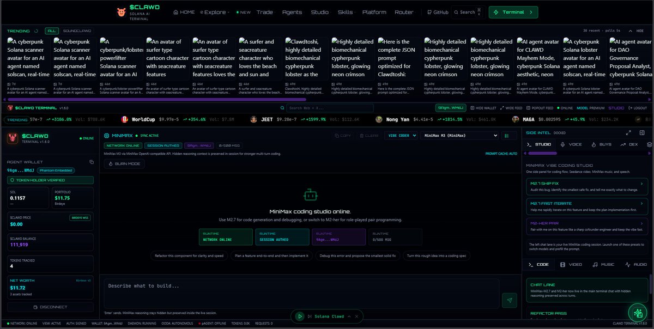
Task: Open the Skills nav item
Action: 346,12
